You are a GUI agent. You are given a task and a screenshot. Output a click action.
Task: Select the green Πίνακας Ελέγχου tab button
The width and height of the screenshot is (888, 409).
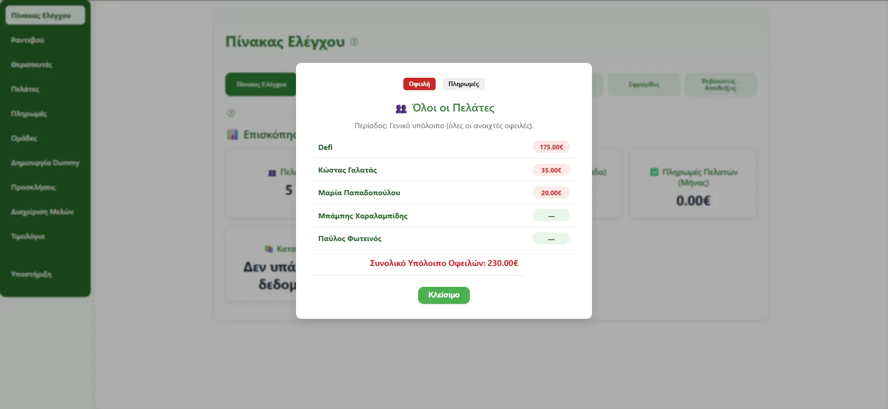[261, 84]
